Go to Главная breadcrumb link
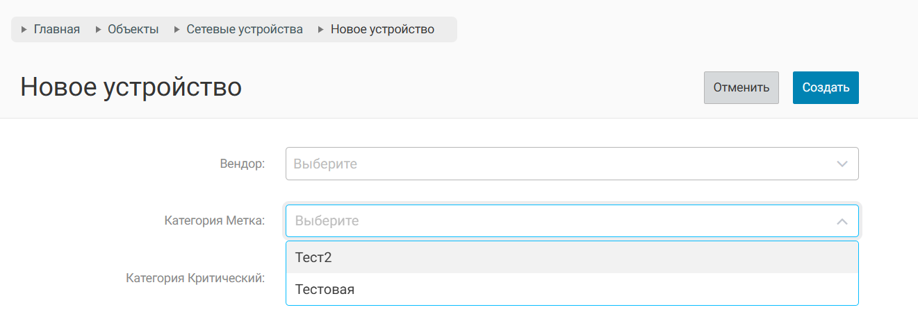Viewport: 918px width, 312px height. [x=57, y=30]
